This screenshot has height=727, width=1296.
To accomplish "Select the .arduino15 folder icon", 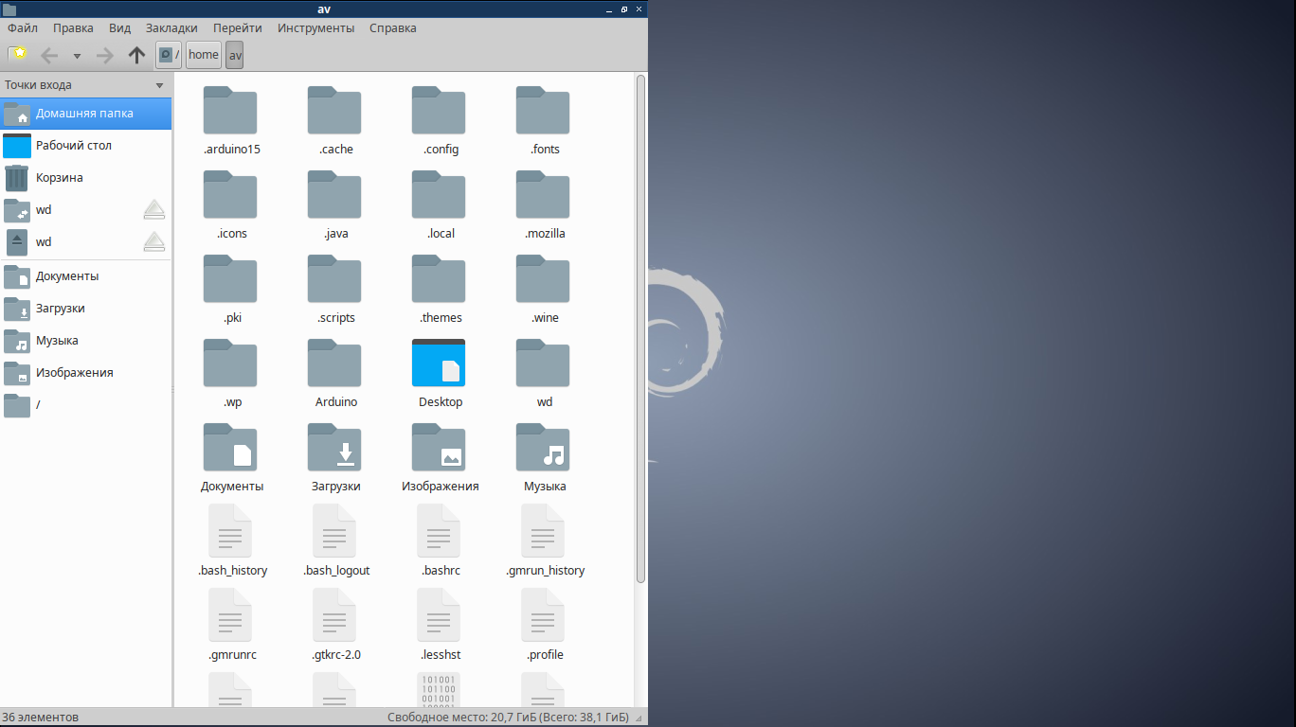I will click(230, 111).
